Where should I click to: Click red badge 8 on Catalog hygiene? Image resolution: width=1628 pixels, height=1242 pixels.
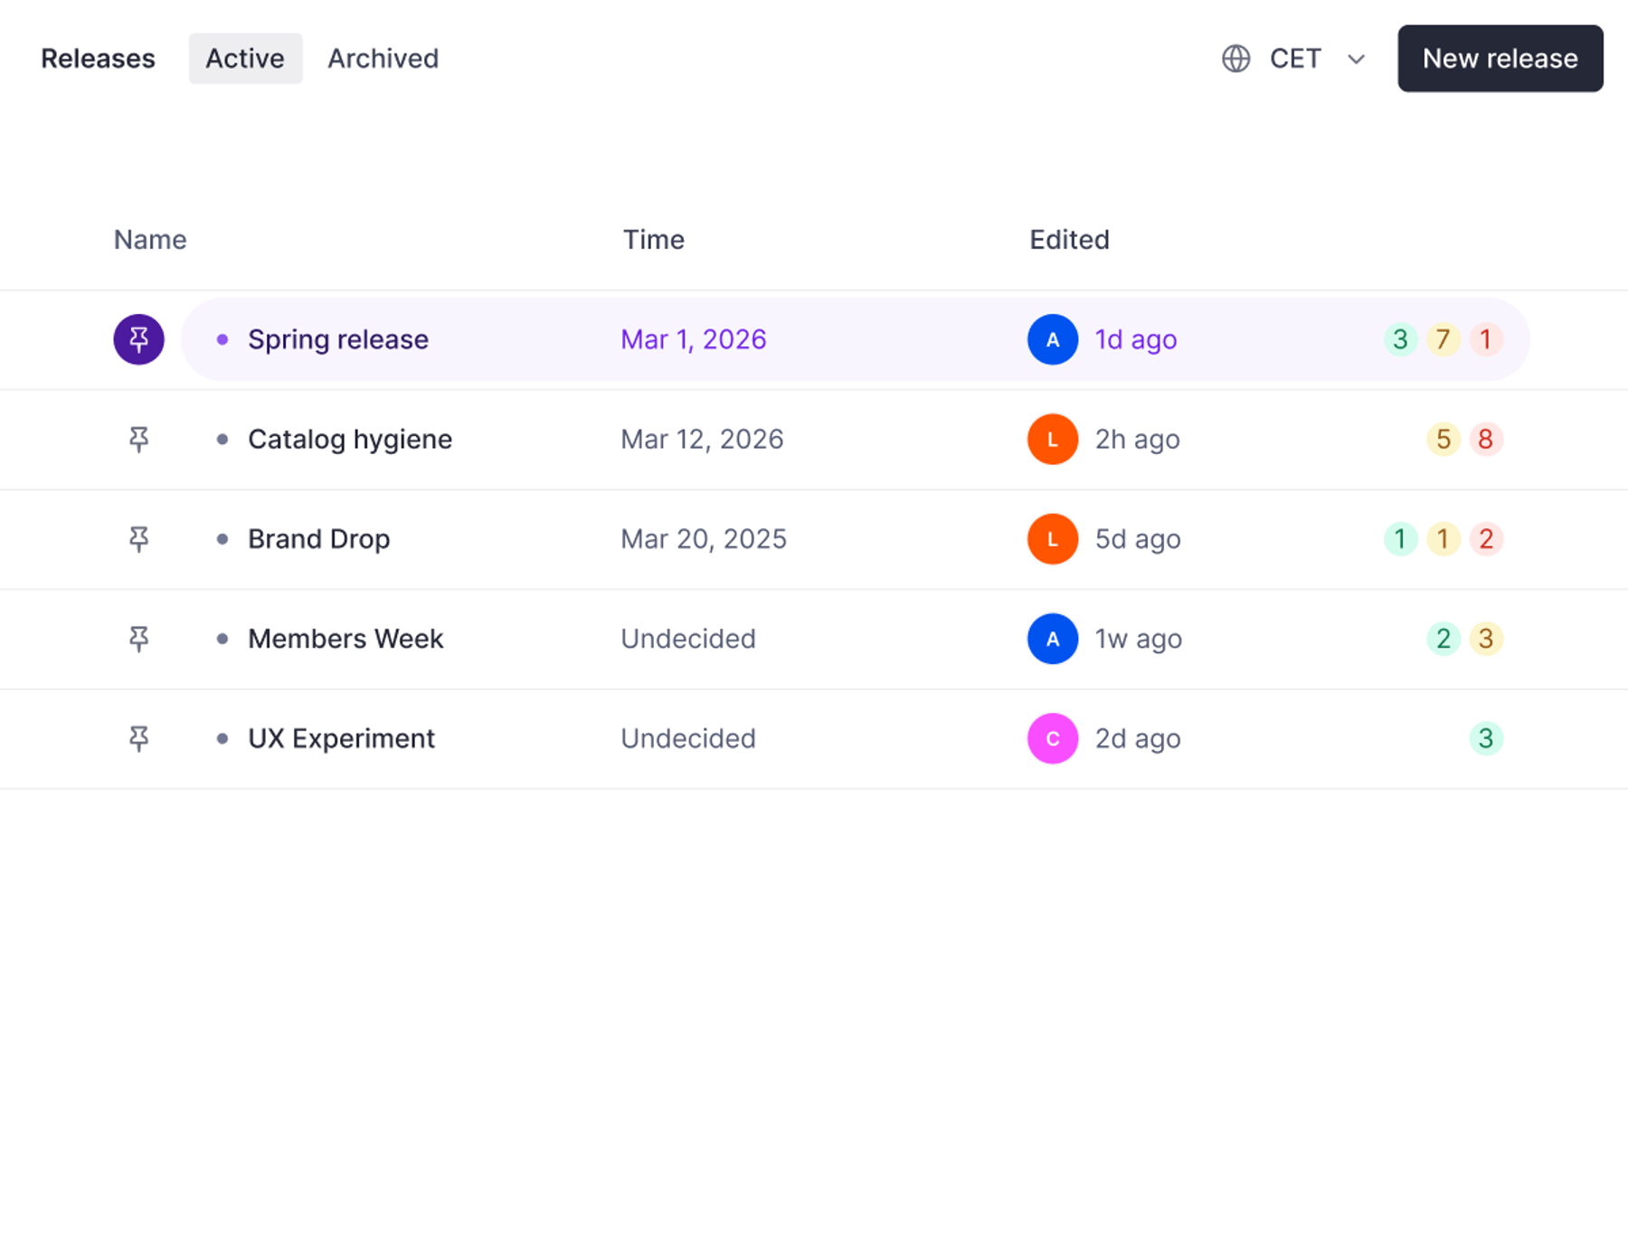pos(1485,440)
